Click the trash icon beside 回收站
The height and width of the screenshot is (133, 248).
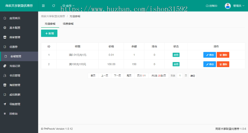coord(5,114)
